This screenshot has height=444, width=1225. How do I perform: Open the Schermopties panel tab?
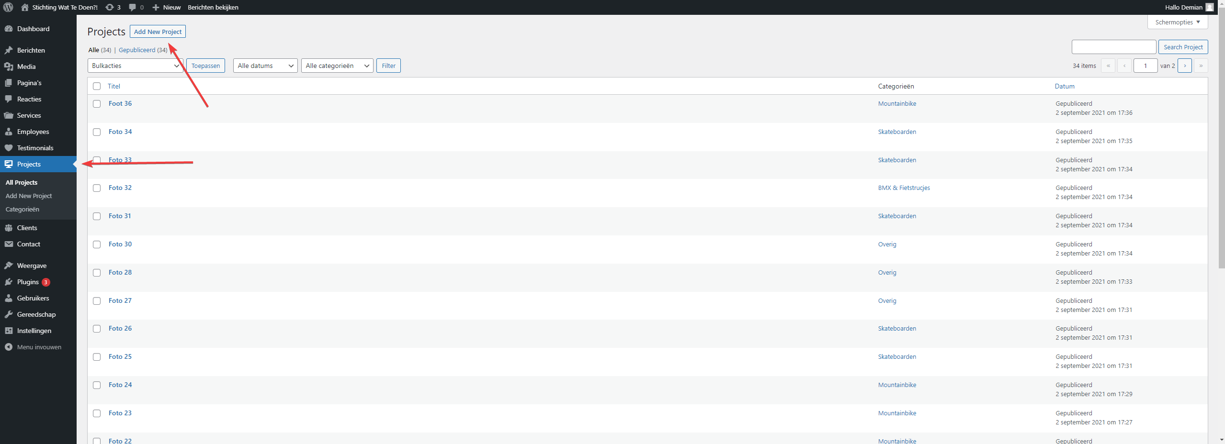[1177, 22]
